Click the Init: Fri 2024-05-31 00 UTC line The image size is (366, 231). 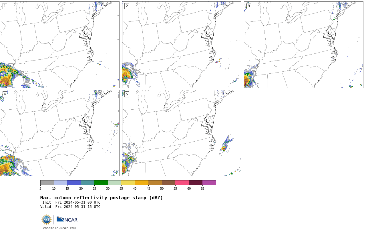pyautogui.click(x=71, y=202)
